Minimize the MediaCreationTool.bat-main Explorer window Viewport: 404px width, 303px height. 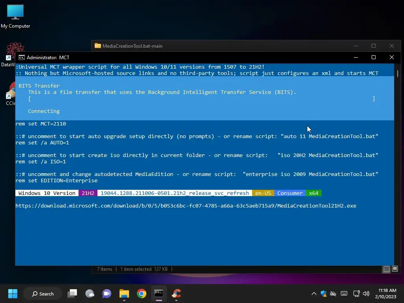(356, 46)
